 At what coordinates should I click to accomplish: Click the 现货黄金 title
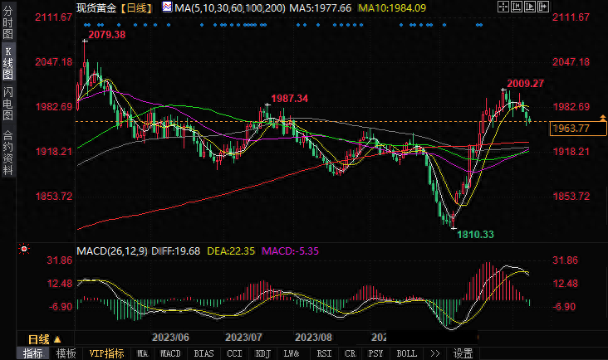tap(96, 7)
